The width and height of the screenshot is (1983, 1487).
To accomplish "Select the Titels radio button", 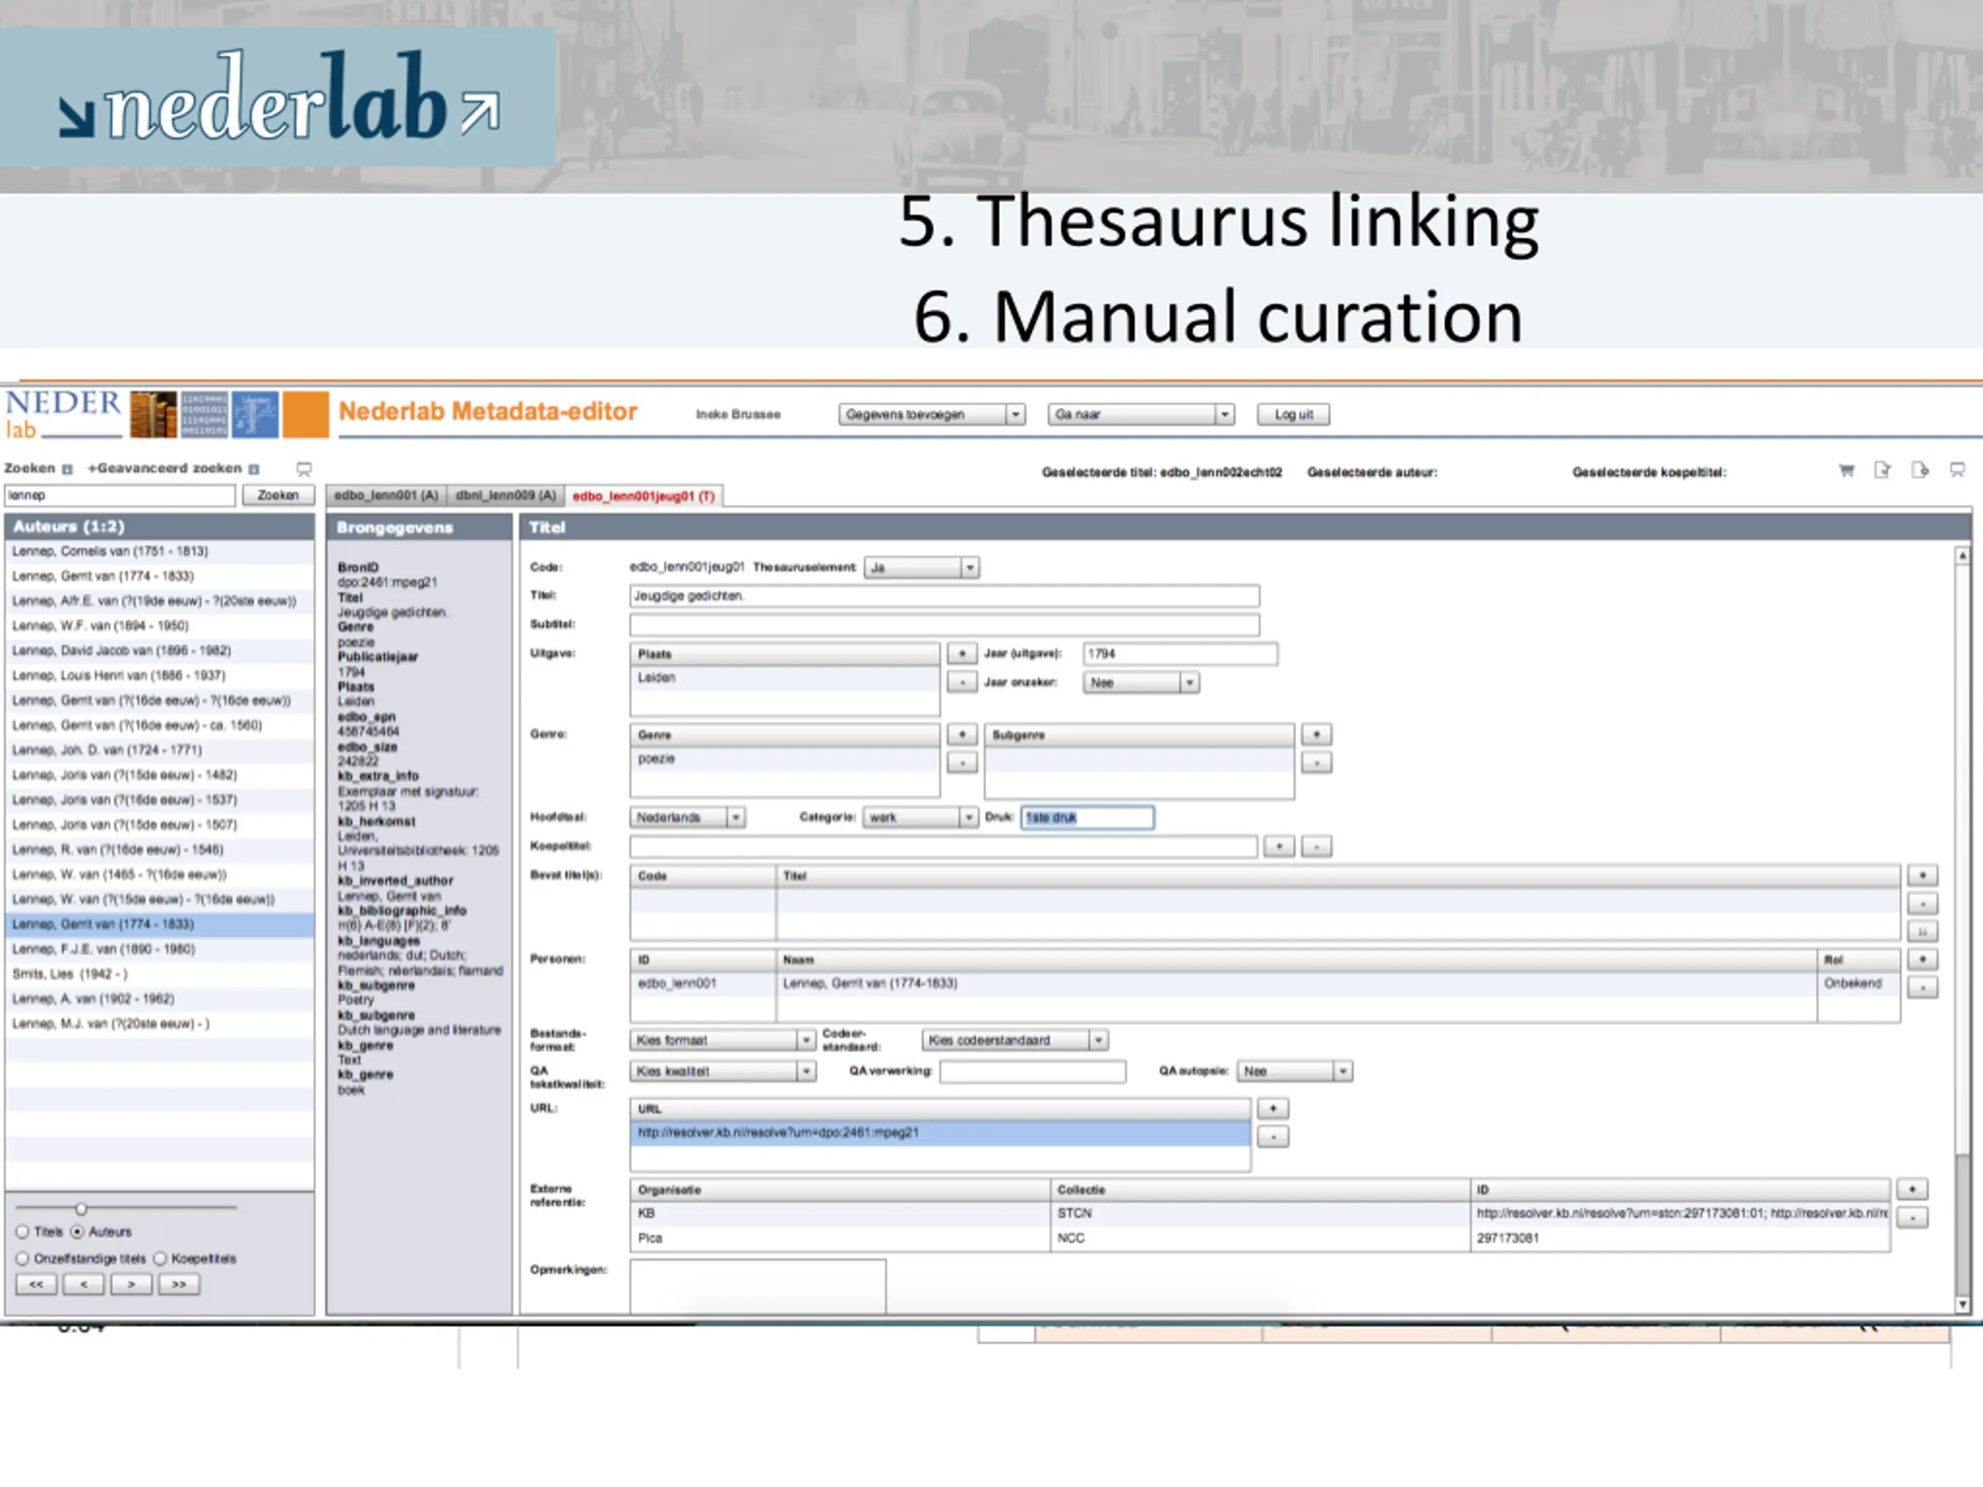I will point(22,1231).
